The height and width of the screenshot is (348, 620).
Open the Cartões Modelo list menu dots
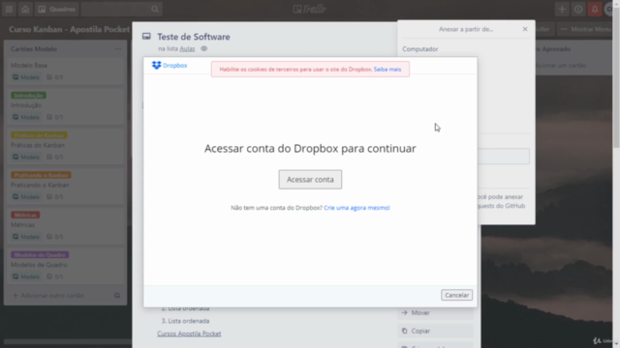tap(118, 49)
